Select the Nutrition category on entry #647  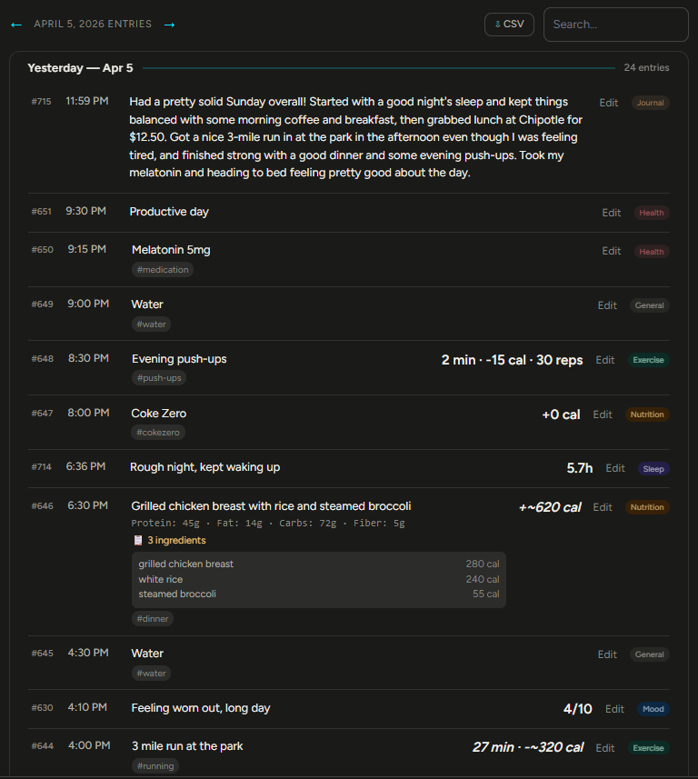[646, 414]
